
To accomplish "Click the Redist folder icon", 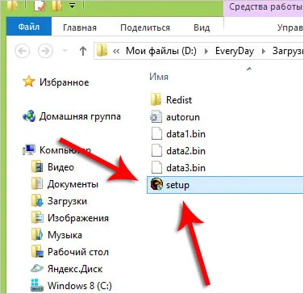I will (156, 99).
